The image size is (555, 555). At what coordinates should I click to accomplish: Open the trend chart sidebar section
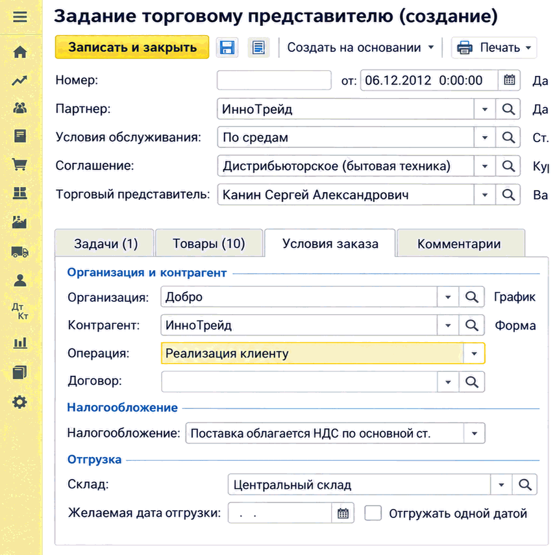point(20,80)
